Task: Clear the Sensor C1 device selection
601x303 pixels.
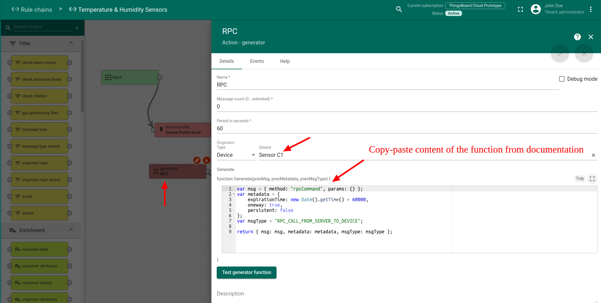Action: (x=593, y=155)
